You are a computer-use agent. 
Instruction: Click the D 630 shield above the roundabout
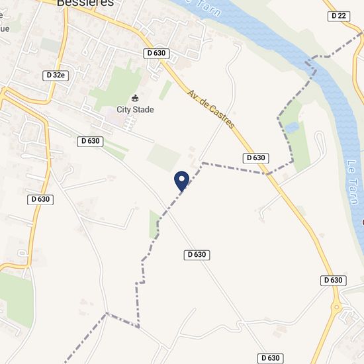point(334,281)
